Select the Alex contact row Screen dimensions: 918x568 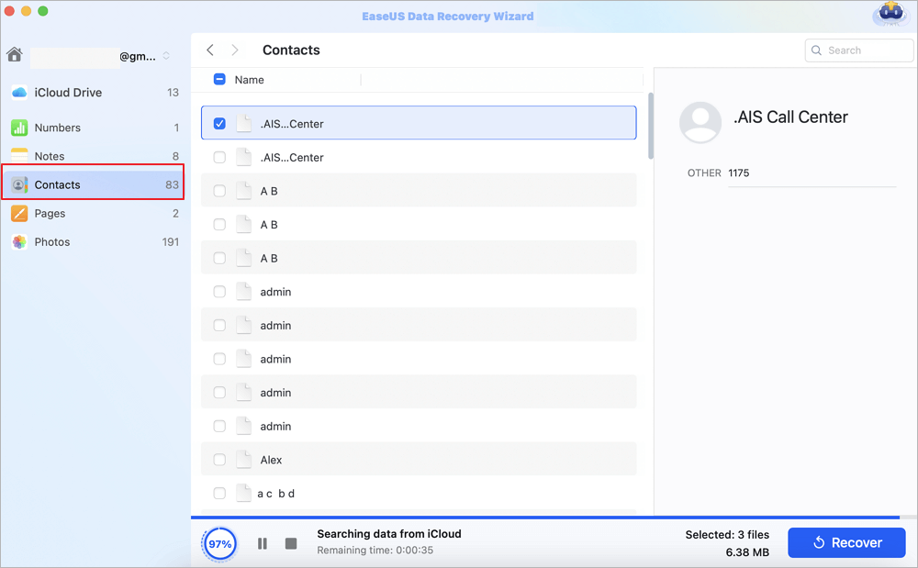pyautogui.click(x=419, y=460)
